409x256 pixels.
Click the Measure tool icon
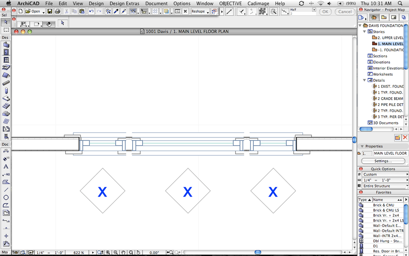229,11
